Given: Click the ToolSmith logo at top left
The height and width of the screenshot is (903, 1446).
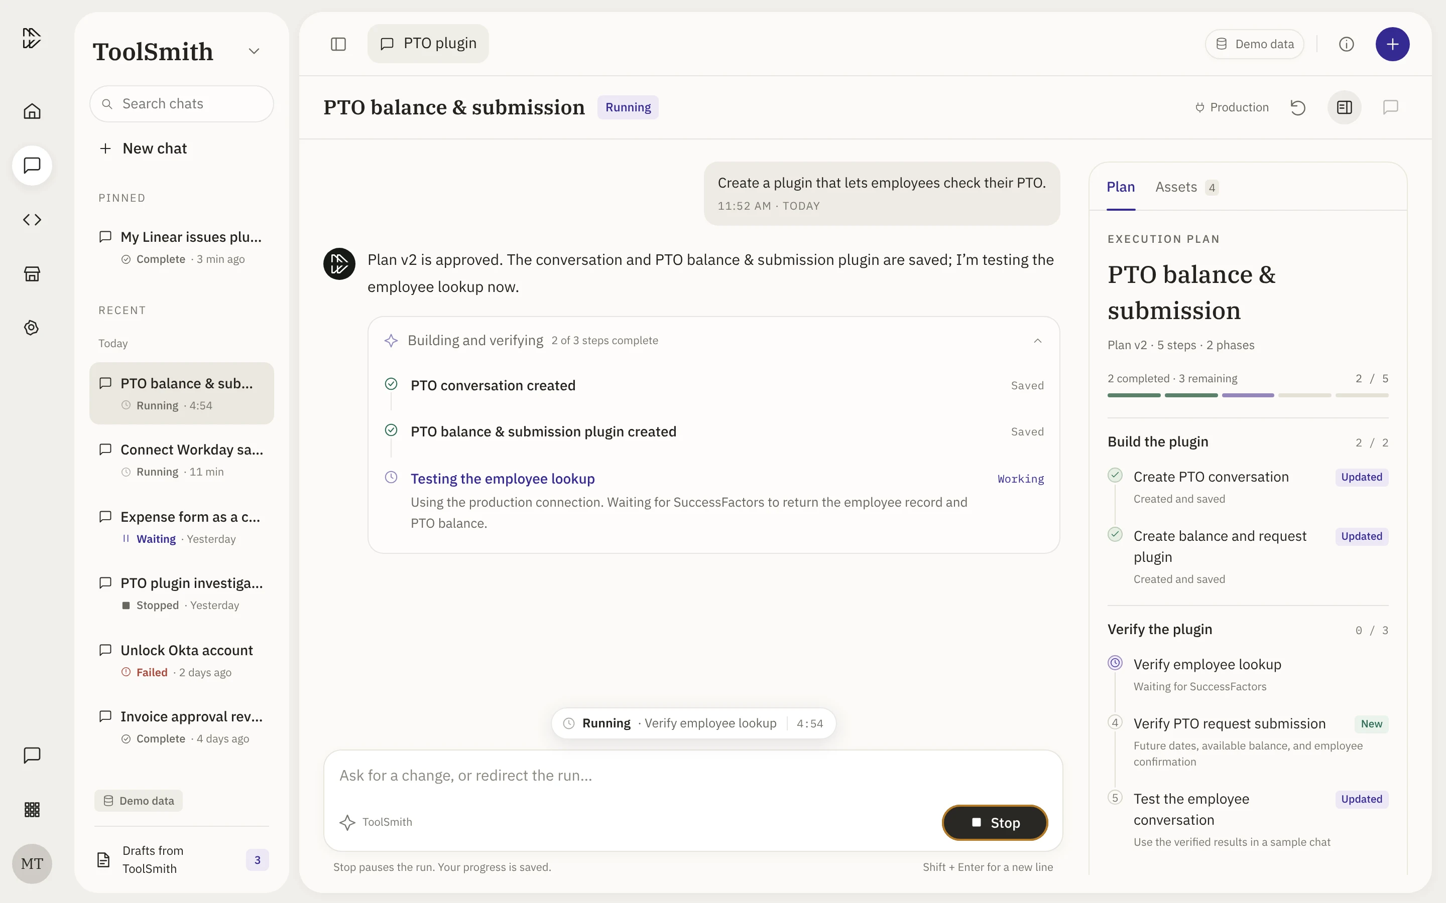Looking at the screenshot, I should (x=32, y=38).
